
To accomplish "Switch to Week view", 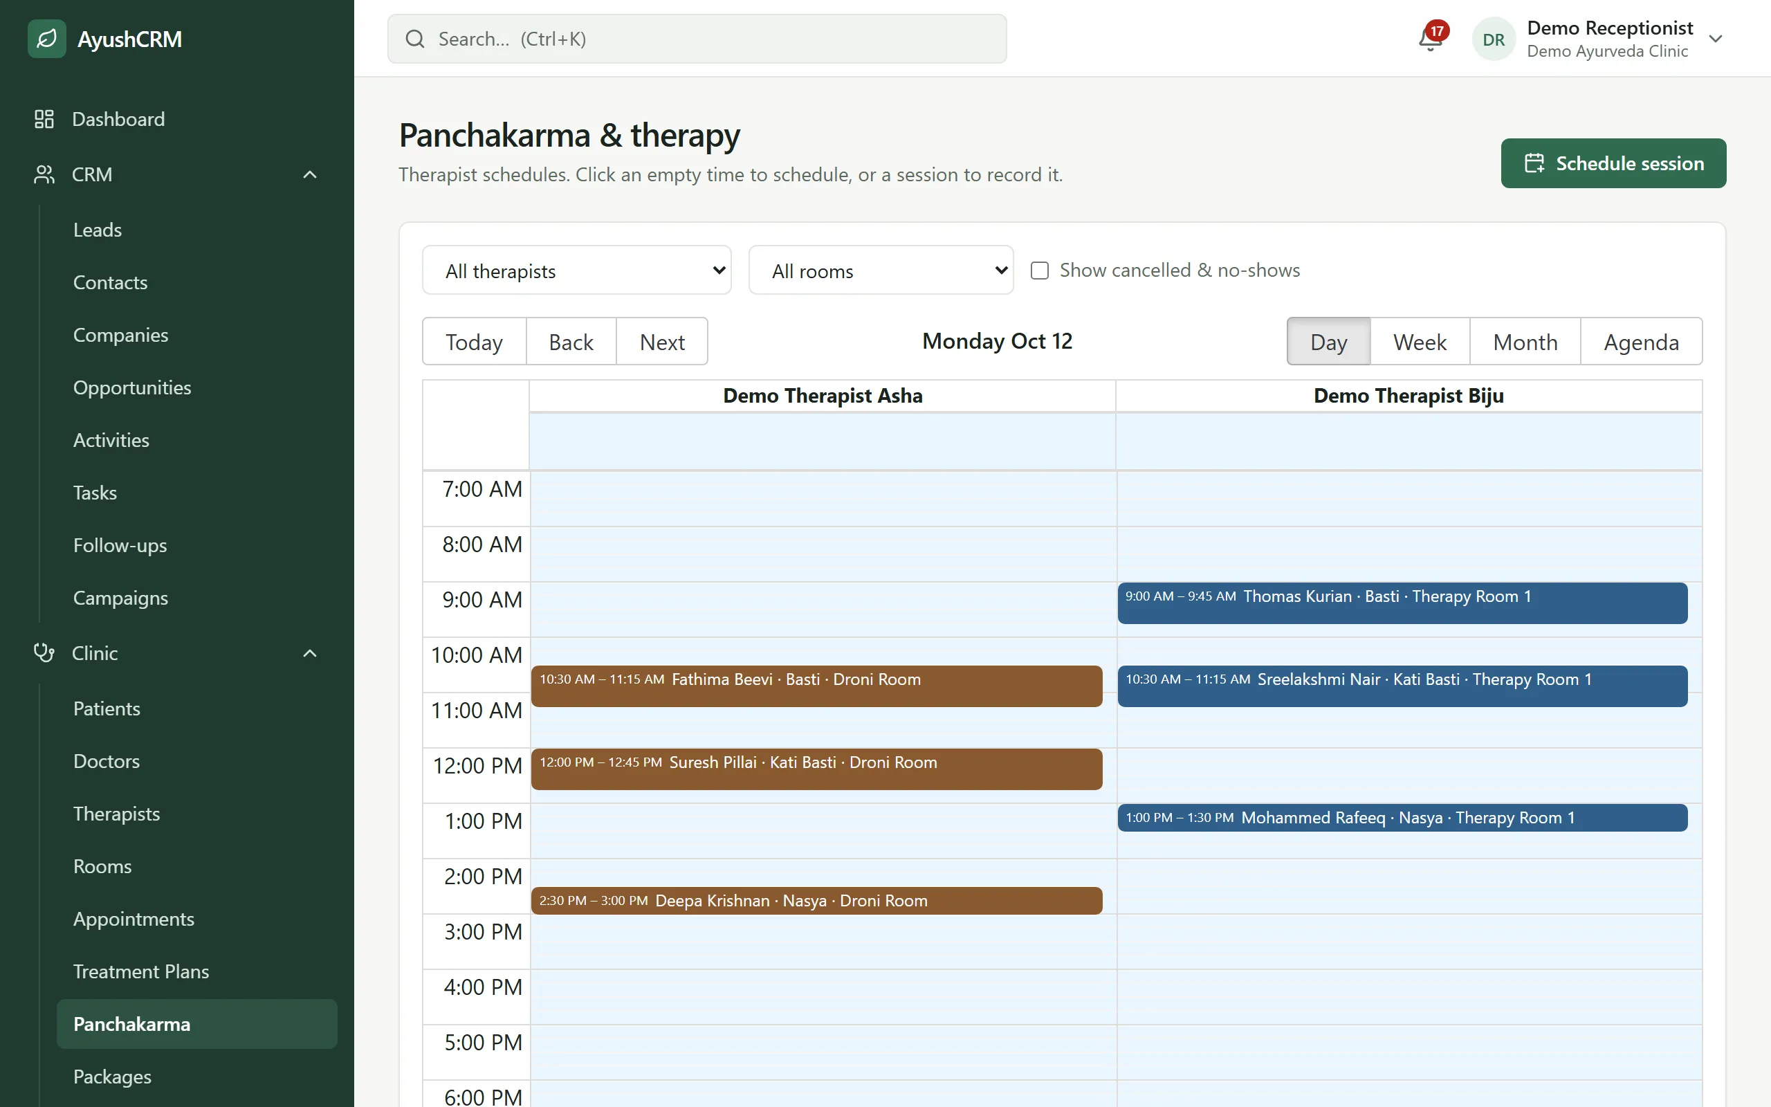I will pos(1420,341).
